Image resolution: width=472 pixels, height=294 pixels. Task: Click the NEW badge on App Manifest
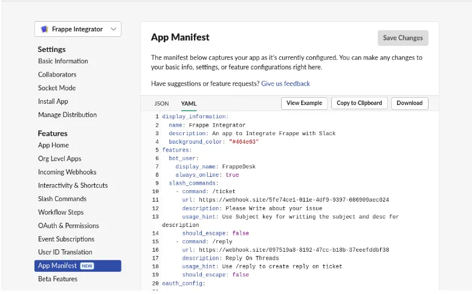tap(87, 266)
